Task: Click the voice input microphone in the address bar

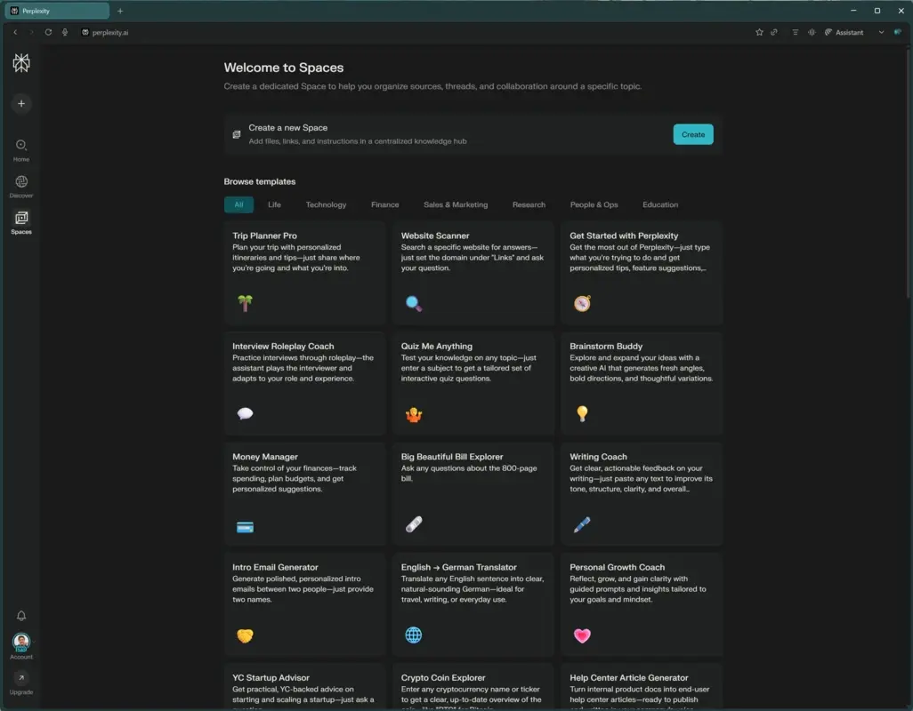Action: (64, 32)
